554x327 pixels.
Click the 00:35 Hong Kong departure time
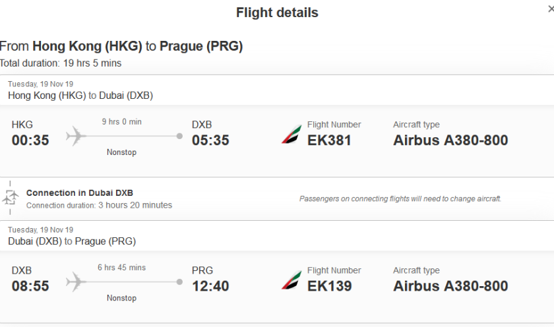(30, 140)
